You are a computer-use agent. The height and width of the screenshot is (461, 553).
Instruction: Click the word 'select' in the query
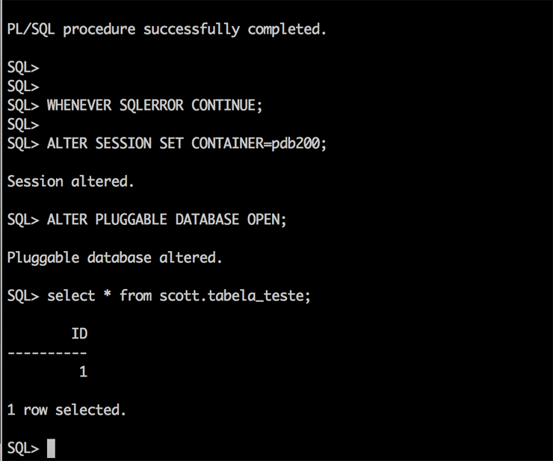pyautogui.click(x=71, y=296)
